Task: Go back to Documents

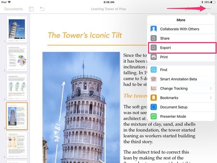Action: pos(14,9)
